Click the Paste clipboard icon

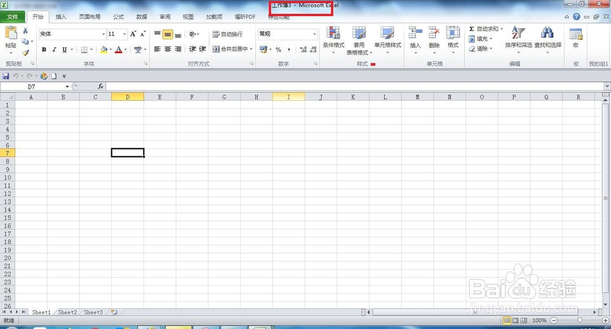click(x=11, y=33)
